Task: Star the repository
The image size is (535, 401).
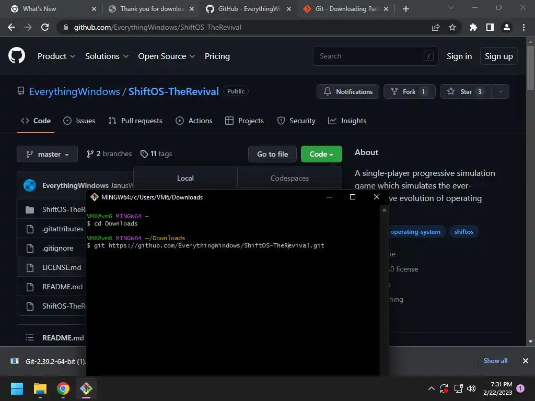Action: click(466, 91)
